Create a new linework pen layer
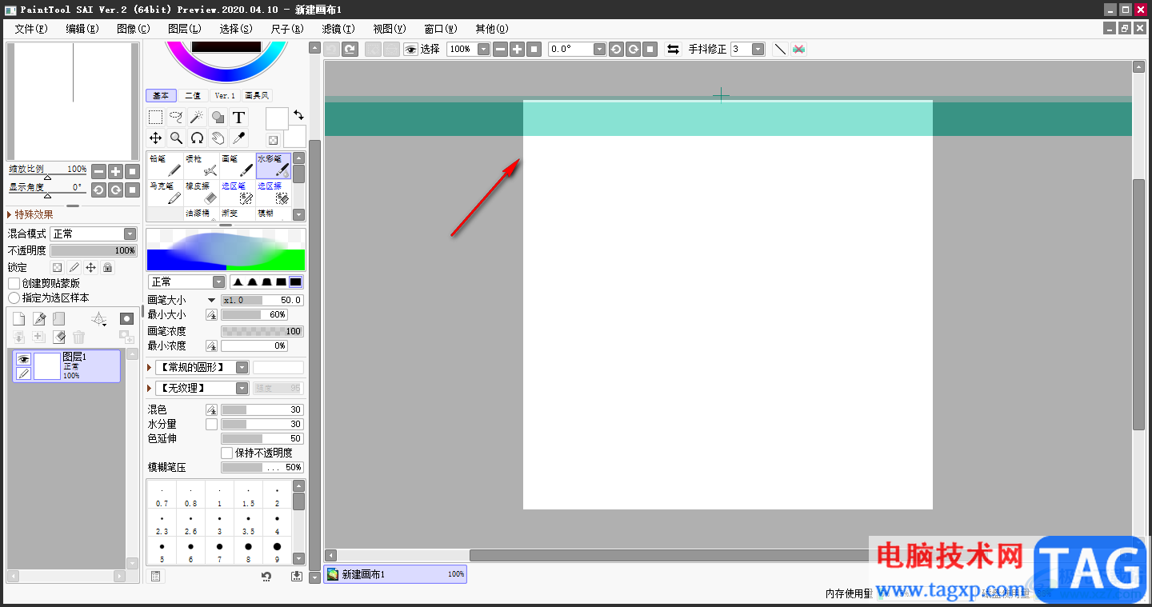 (x=38, y=318)
